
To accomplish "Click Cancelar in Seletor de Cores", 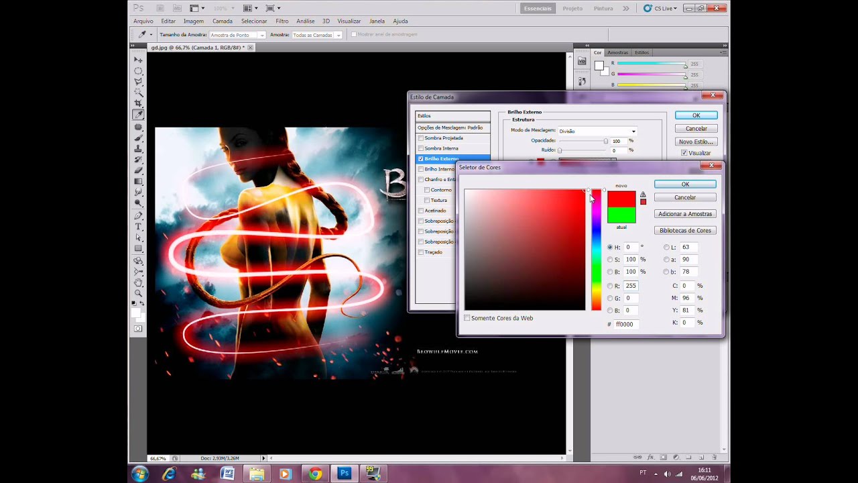I will [x=685, y=197].
